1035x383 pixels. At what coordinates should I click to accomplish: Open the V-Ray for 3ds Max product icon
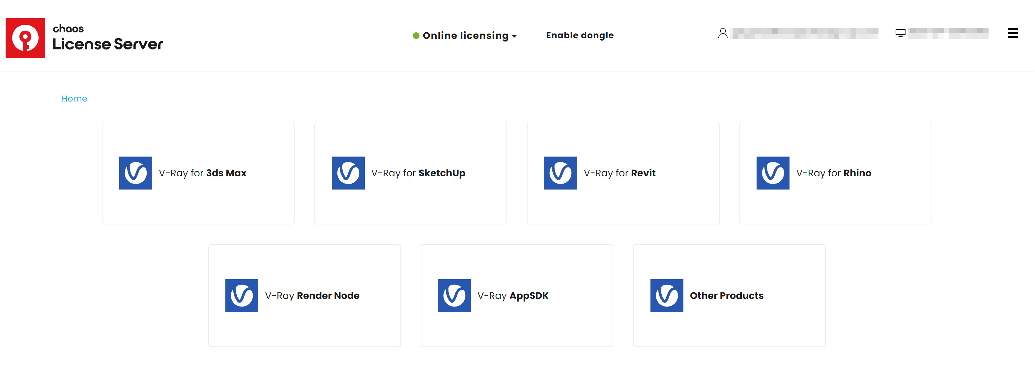tap(135, 173)
